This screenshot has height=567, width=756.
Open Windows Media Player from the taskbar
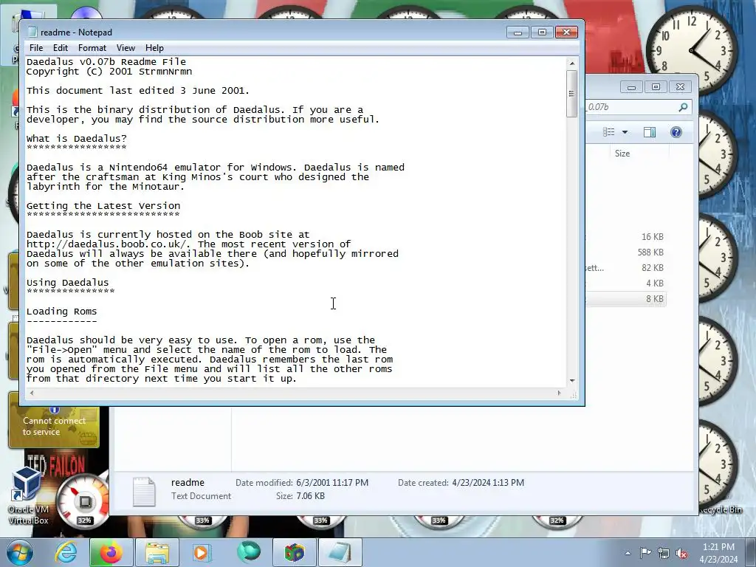point(202,552)
